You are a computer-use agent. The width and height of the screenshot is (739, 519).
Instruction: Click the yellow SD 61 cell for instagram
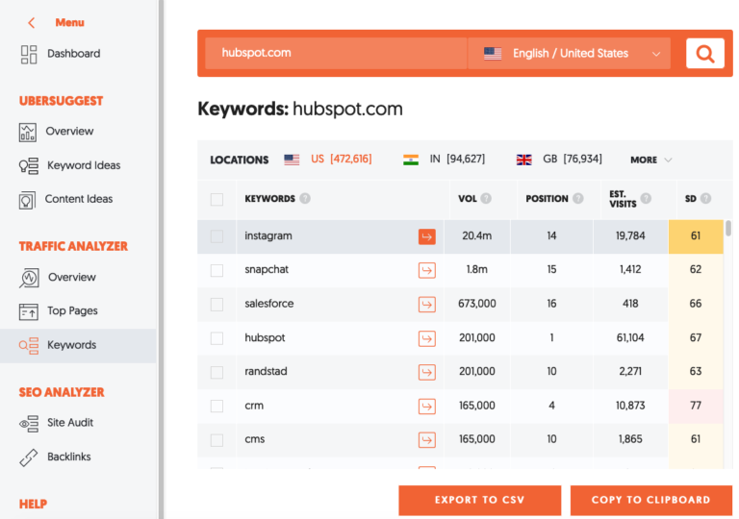point(696,235)
